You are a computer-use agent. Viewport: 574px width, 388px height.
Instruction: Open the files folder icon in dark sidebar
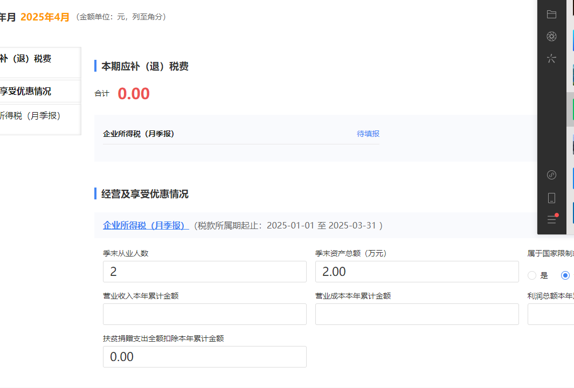point(551,14)
